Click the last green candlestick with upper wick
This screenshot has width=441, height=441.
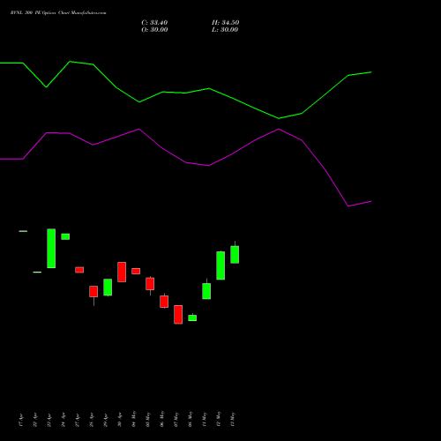click(235, 252)
